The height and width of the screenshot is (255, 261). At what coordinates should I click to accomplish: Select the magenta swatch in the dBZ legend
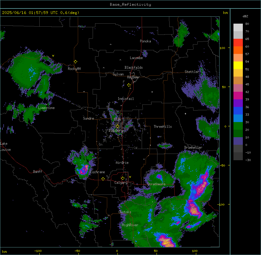tap(238, 95)
